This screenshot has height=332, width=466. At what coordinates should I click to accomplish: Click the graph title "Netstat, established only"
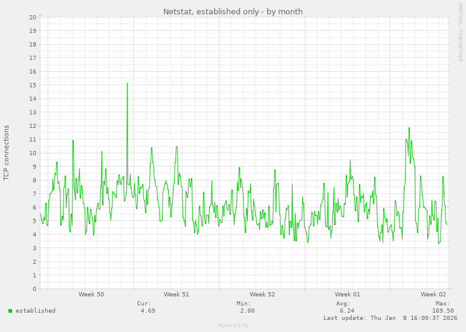233,11
